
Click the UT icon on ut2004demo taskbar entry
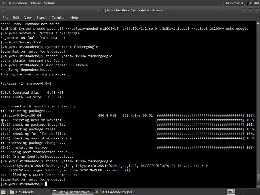(97, 192)
